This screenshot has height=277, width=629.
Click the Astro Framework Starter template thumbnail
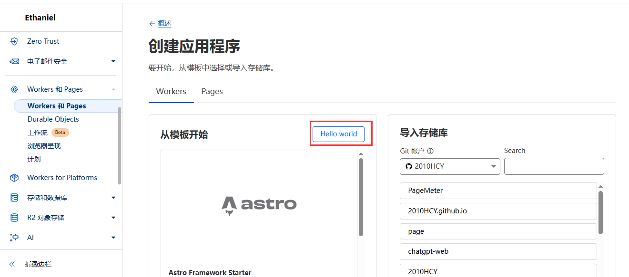[x=259, y=204]
